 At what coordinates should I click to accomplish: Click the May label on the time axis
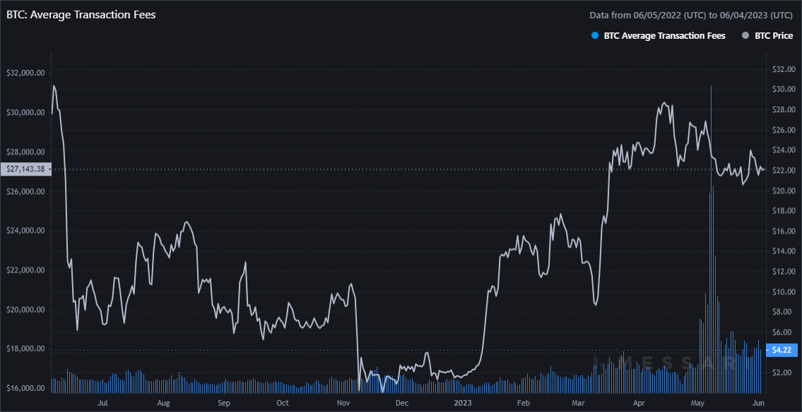point(696,402)
